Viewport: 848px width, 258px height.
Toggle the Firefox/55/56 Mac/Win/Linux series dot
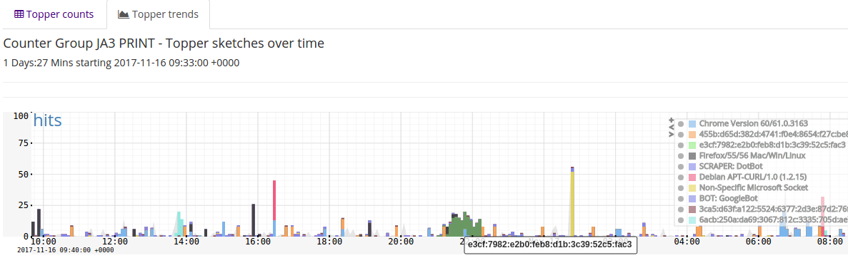[681, 155]
